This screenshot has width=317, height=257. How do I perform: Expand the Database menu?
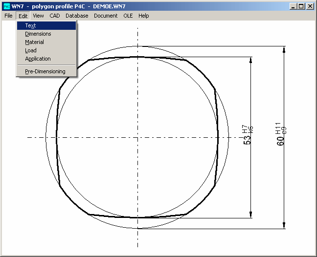(x=77, y=16)
